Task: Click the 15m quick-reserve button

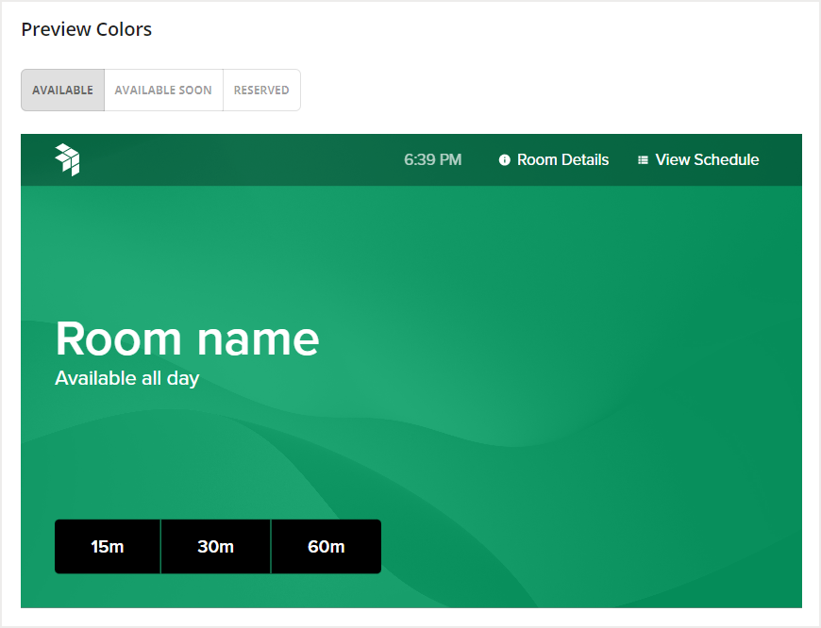Action: 107,546
